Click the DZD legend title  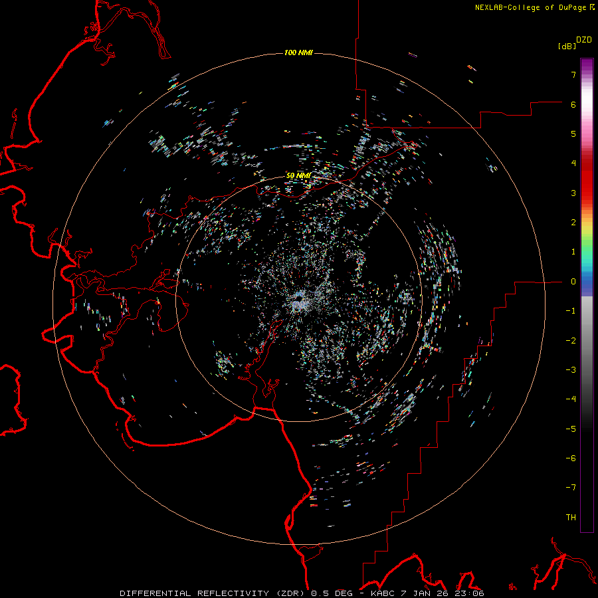pos(584,40)
